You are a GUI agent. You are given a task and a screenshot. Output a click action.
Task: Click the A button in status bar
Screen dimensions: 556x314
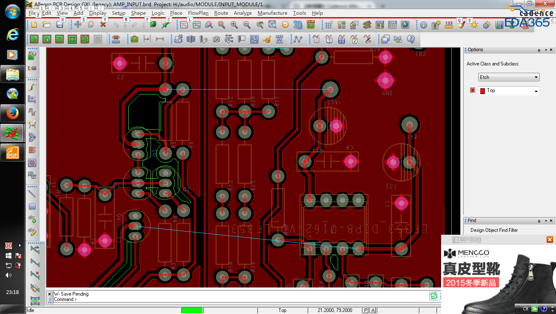(373, 310)
